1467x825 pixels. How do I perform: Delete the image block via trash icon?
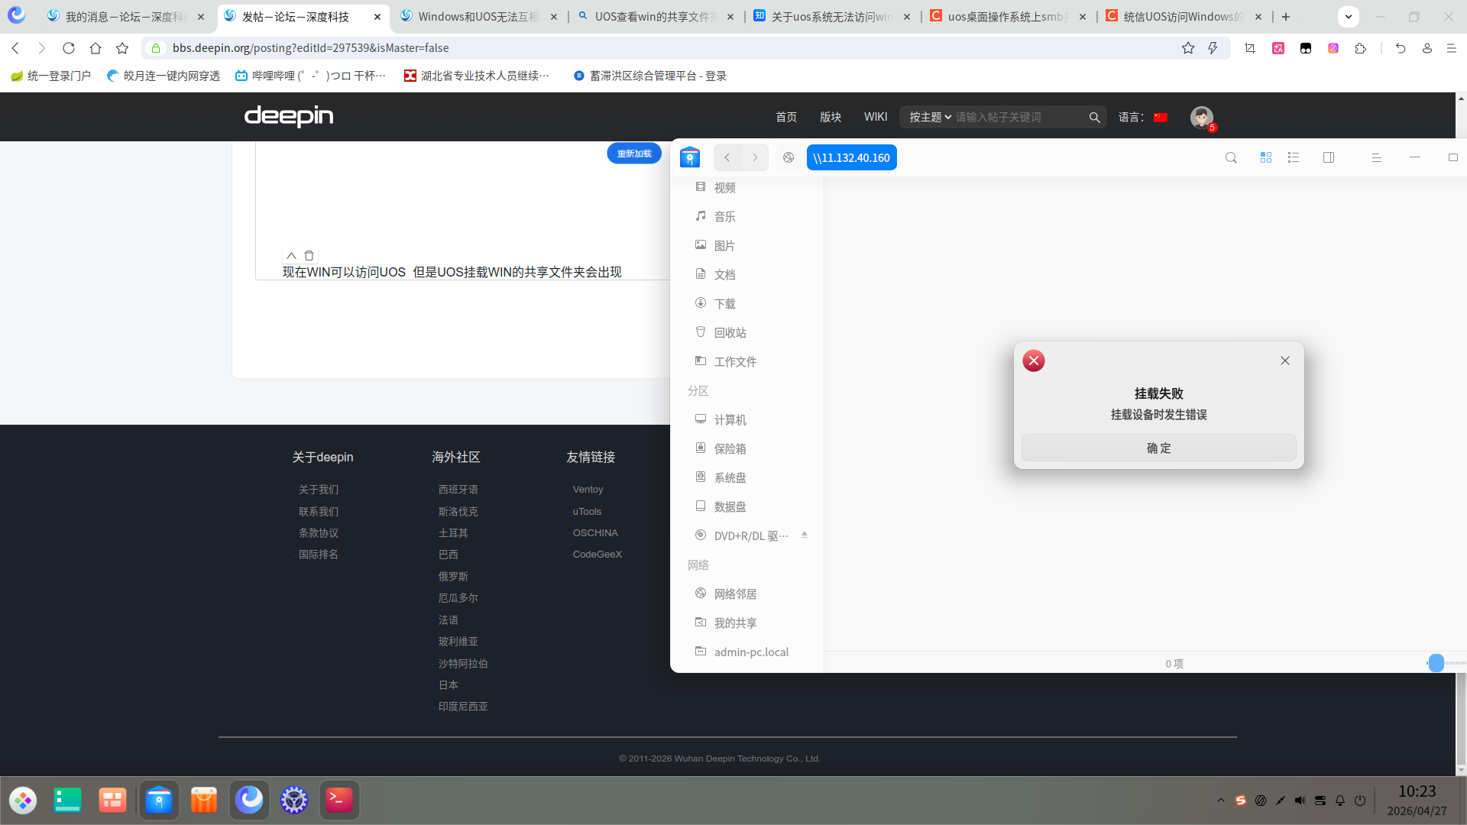[309, 256]
